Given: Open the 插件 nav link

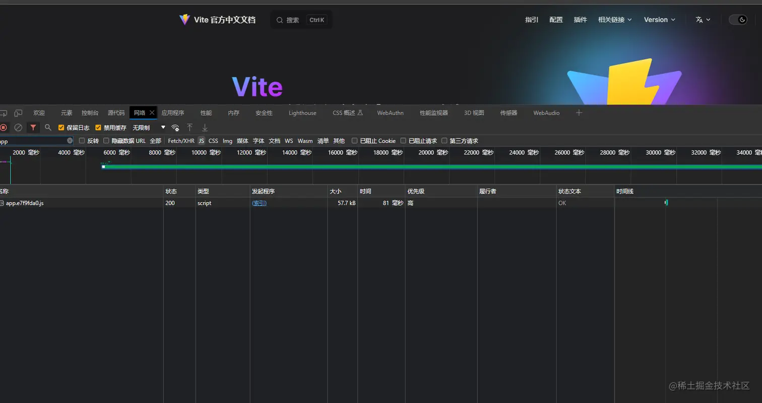Looking at the screenshot, I should pyautogui.click(x=581, y=20).
